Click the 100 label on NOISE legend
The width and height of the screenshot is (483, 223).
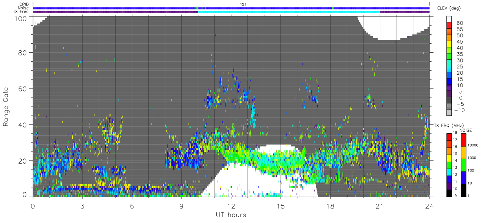click(471, 171)
